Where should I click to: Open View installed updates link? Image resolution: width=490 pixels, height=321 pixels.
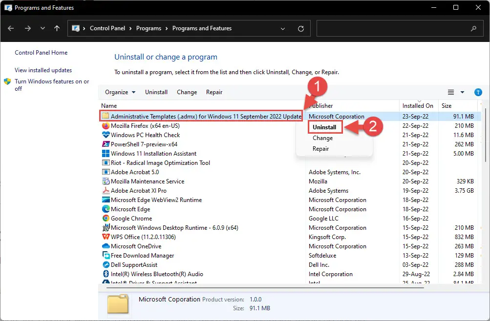tap(43, 70)
